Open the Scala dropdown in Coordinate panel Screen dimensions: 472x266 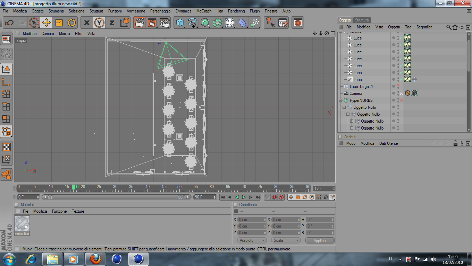click(x=286, y=240)
